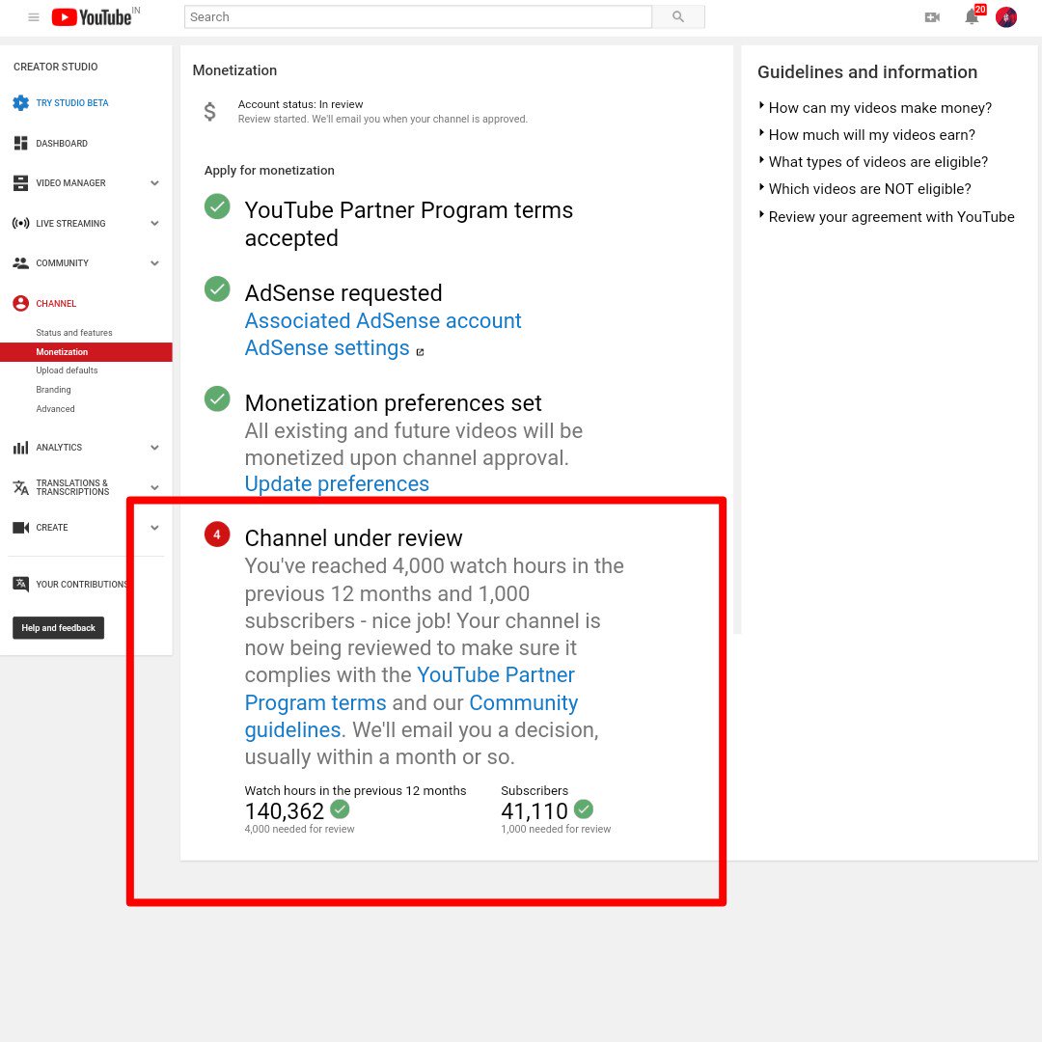
Task: Open the create video camera icon
Action: click(932, 17)
